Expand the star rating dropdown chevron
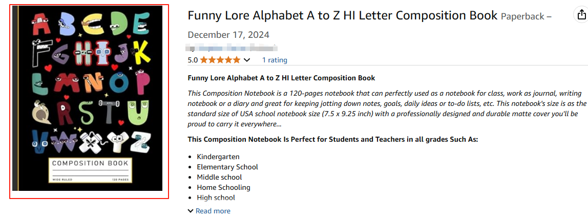The width and height of the screenshot is (588, 219). (247, 60)
